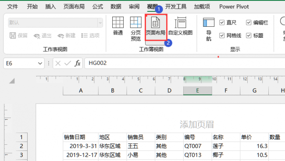Image resolution: width=285 pixels, height=161 pixels.
Task: Select row 1 header
Action: click(21, 137)
